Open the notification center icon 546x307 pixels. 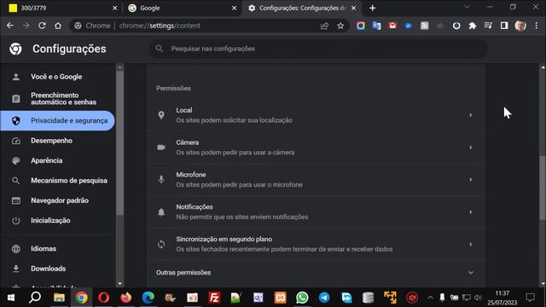pos(531,298)
